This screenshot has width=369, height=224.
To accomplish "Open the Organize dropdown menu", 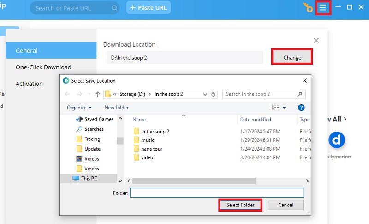I will pos(79,108).
